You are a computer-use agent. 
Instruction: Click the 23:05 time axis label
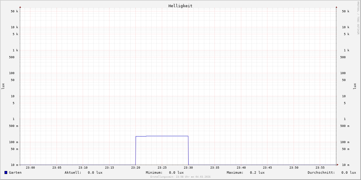tap(57, 168)
